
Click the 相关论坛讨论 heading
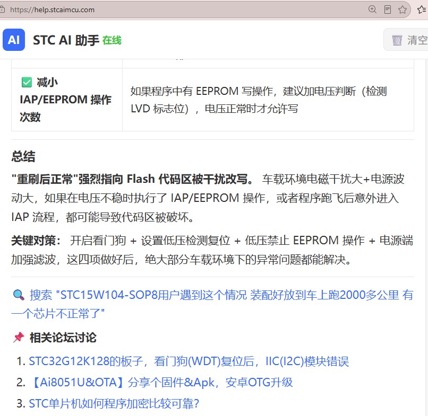click(x=63, y=338)
